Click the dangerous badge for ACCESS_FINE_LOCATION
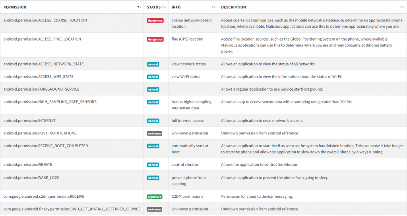This screenshot has width=407, height=216. [155, 39]
